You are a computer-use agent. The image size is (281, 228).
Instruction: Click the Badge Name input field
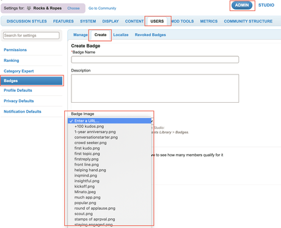[155, 59]
